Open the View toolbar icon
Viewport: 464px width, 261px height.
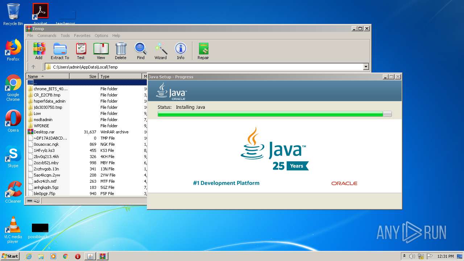(101, 51)
